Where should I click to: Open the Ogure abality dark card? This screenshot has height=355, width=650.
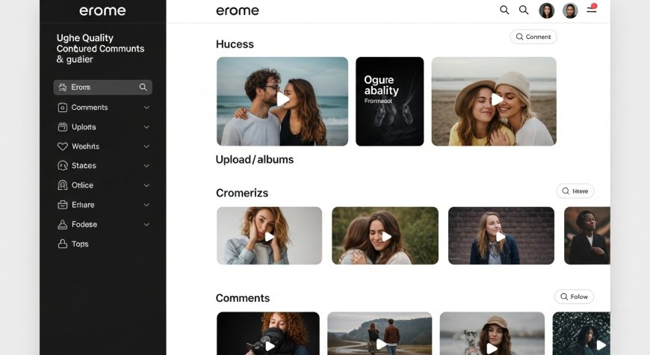coord(390,101)
